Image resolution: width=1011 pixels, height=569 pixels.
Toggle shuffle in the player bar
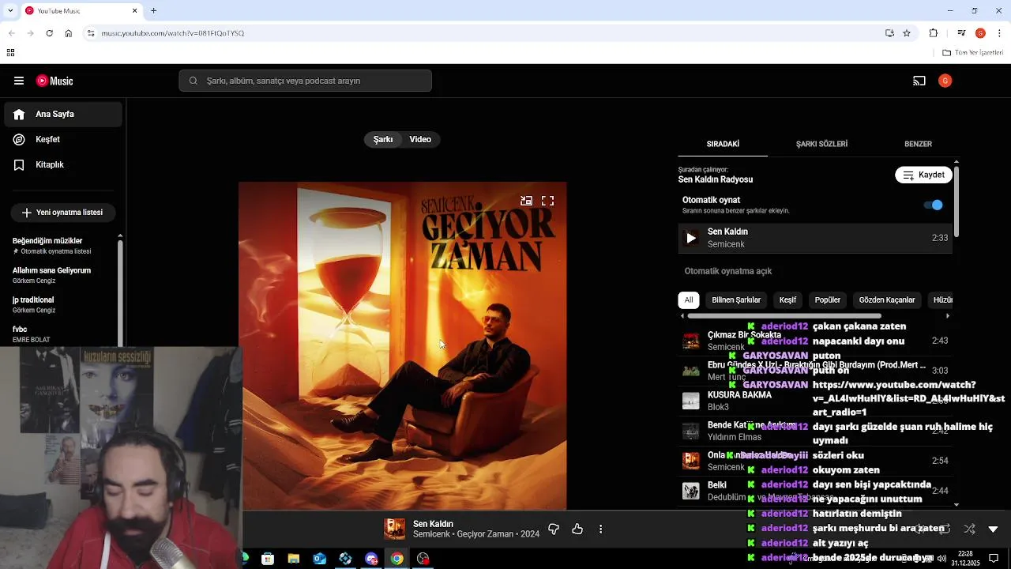point(969,529)
